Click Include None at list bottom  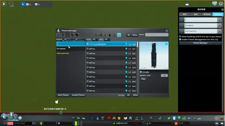(x=135, y=95)
